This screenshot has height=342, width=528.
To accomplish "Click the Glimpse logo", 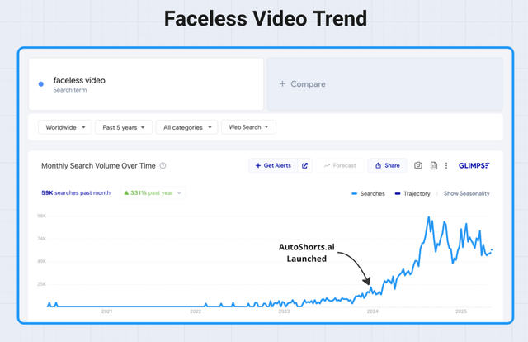I will coord(474,165).
